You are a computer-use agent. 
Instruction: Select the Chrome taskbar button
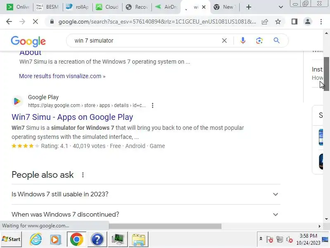pyautogui.click(x=76, y=239)
